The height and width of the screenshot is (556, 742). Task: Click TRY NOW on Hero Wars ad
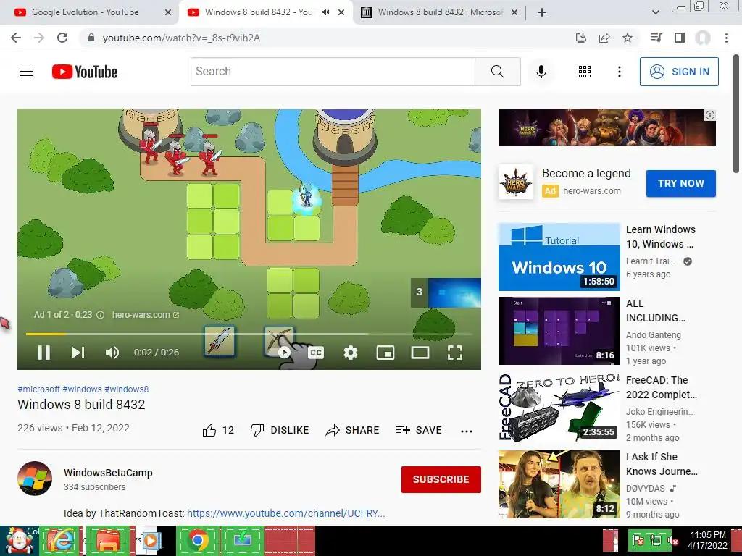(x=681, y=183)
